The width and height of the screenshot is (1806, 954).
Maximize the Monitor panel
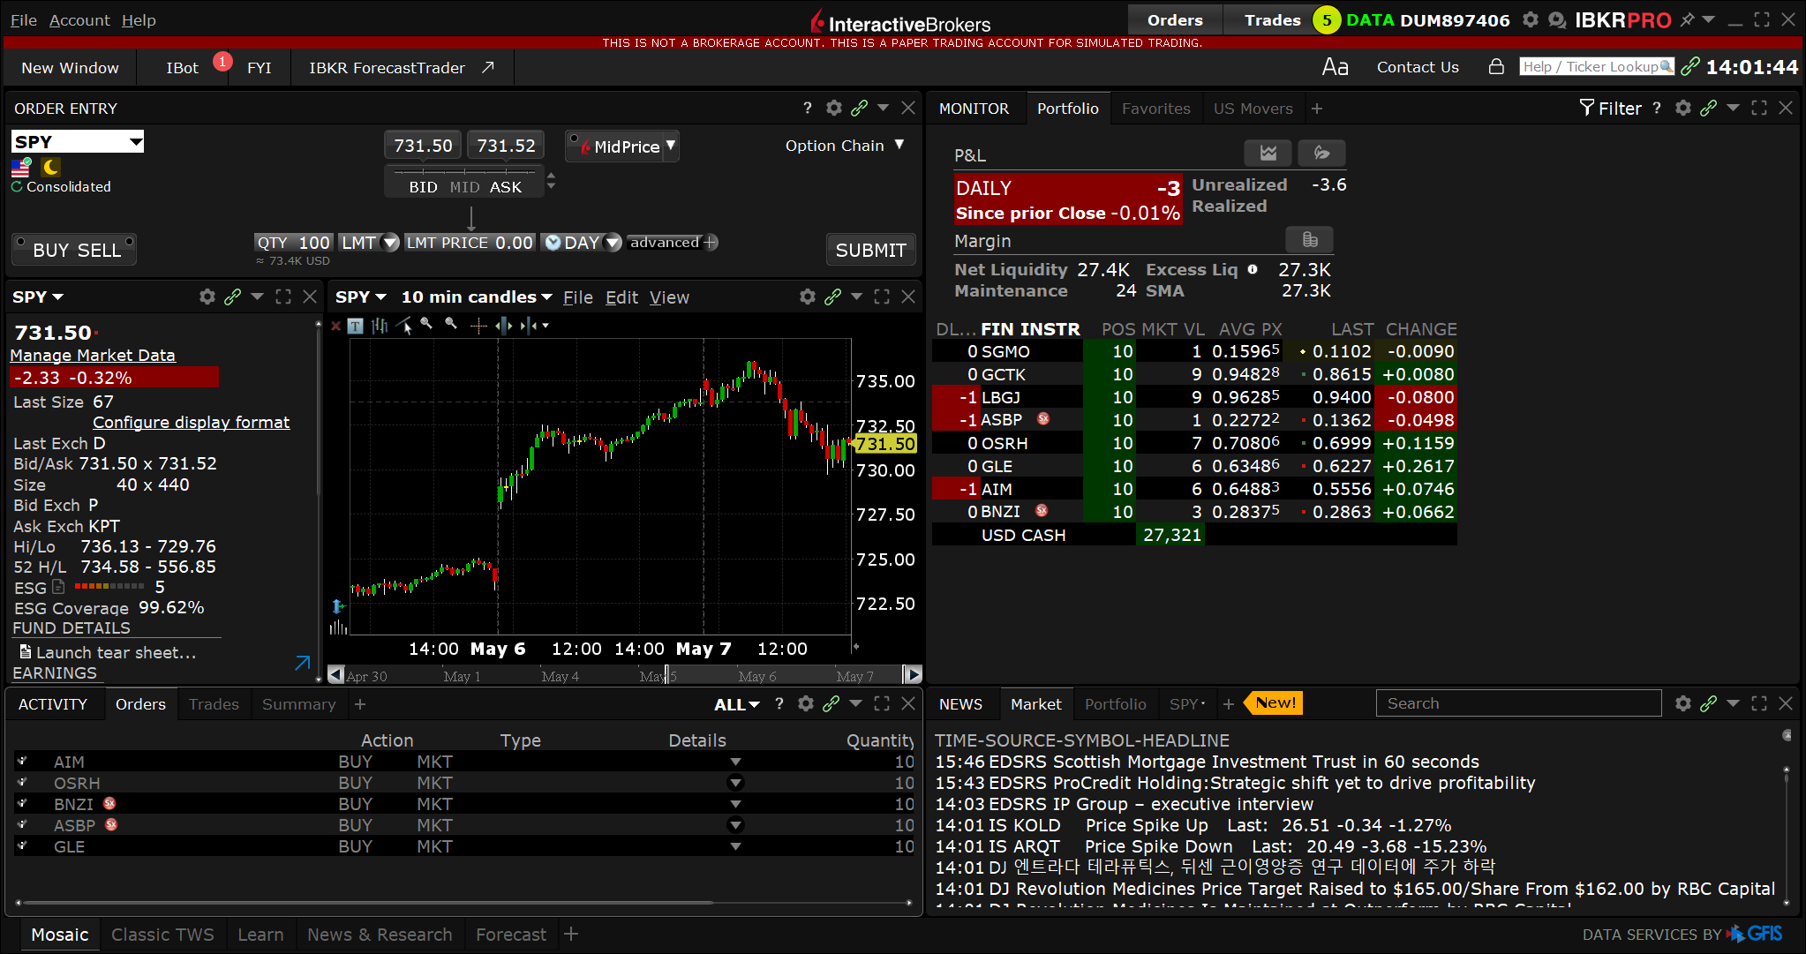[1758, 108]
